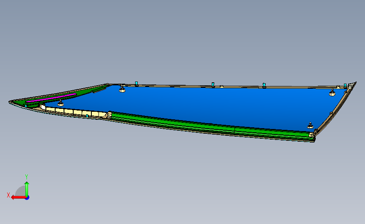365x224 pixels.
Task: Select the gray XY plane of the triad
Action: click(x=20, y=191)
